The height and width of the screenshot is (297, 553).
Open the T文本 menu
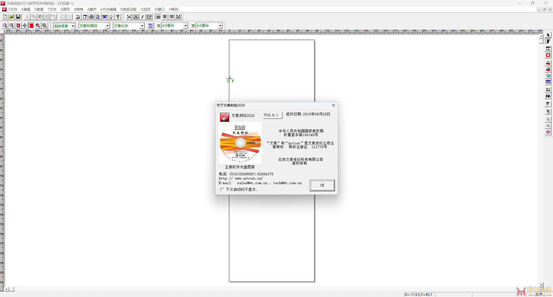tap(52, 9)
